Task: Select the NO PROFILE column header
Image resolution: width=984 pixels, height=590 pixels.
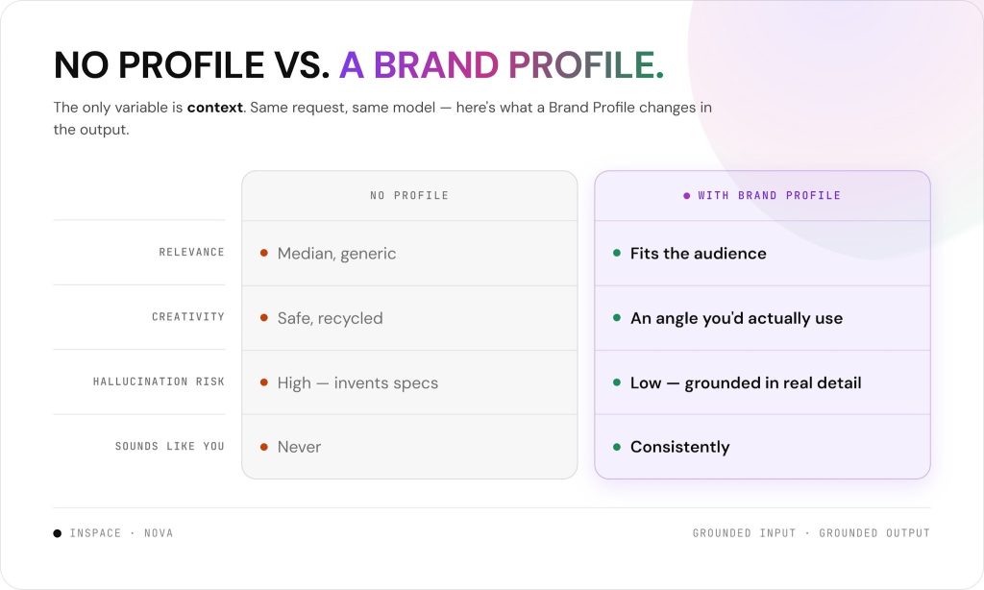Action: click(409, 195)
